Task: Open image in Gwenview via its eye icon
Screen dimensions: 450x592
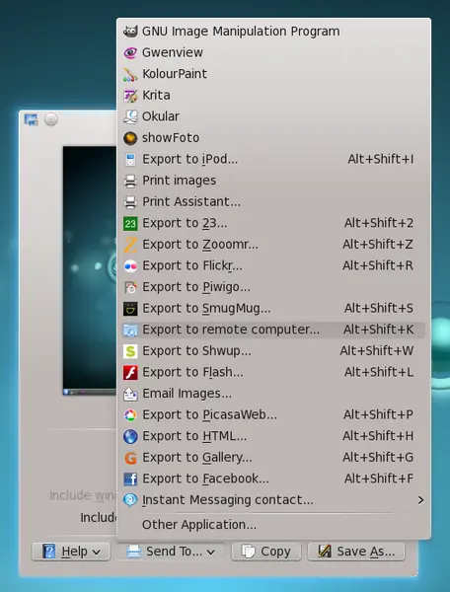Action: pyautogui.click(x=130, y=52)
